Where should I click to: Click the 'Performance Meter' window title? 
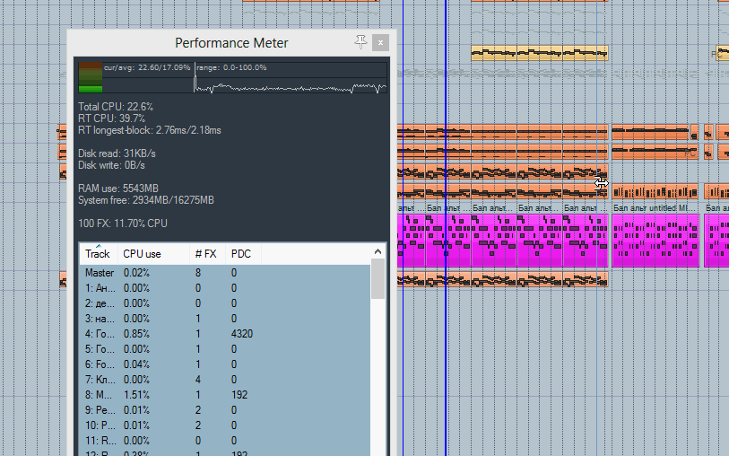(231, 43)
